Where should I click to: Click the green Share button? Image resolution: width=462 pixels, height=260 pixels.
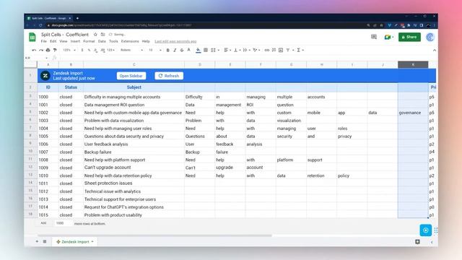tap(409, 37)
